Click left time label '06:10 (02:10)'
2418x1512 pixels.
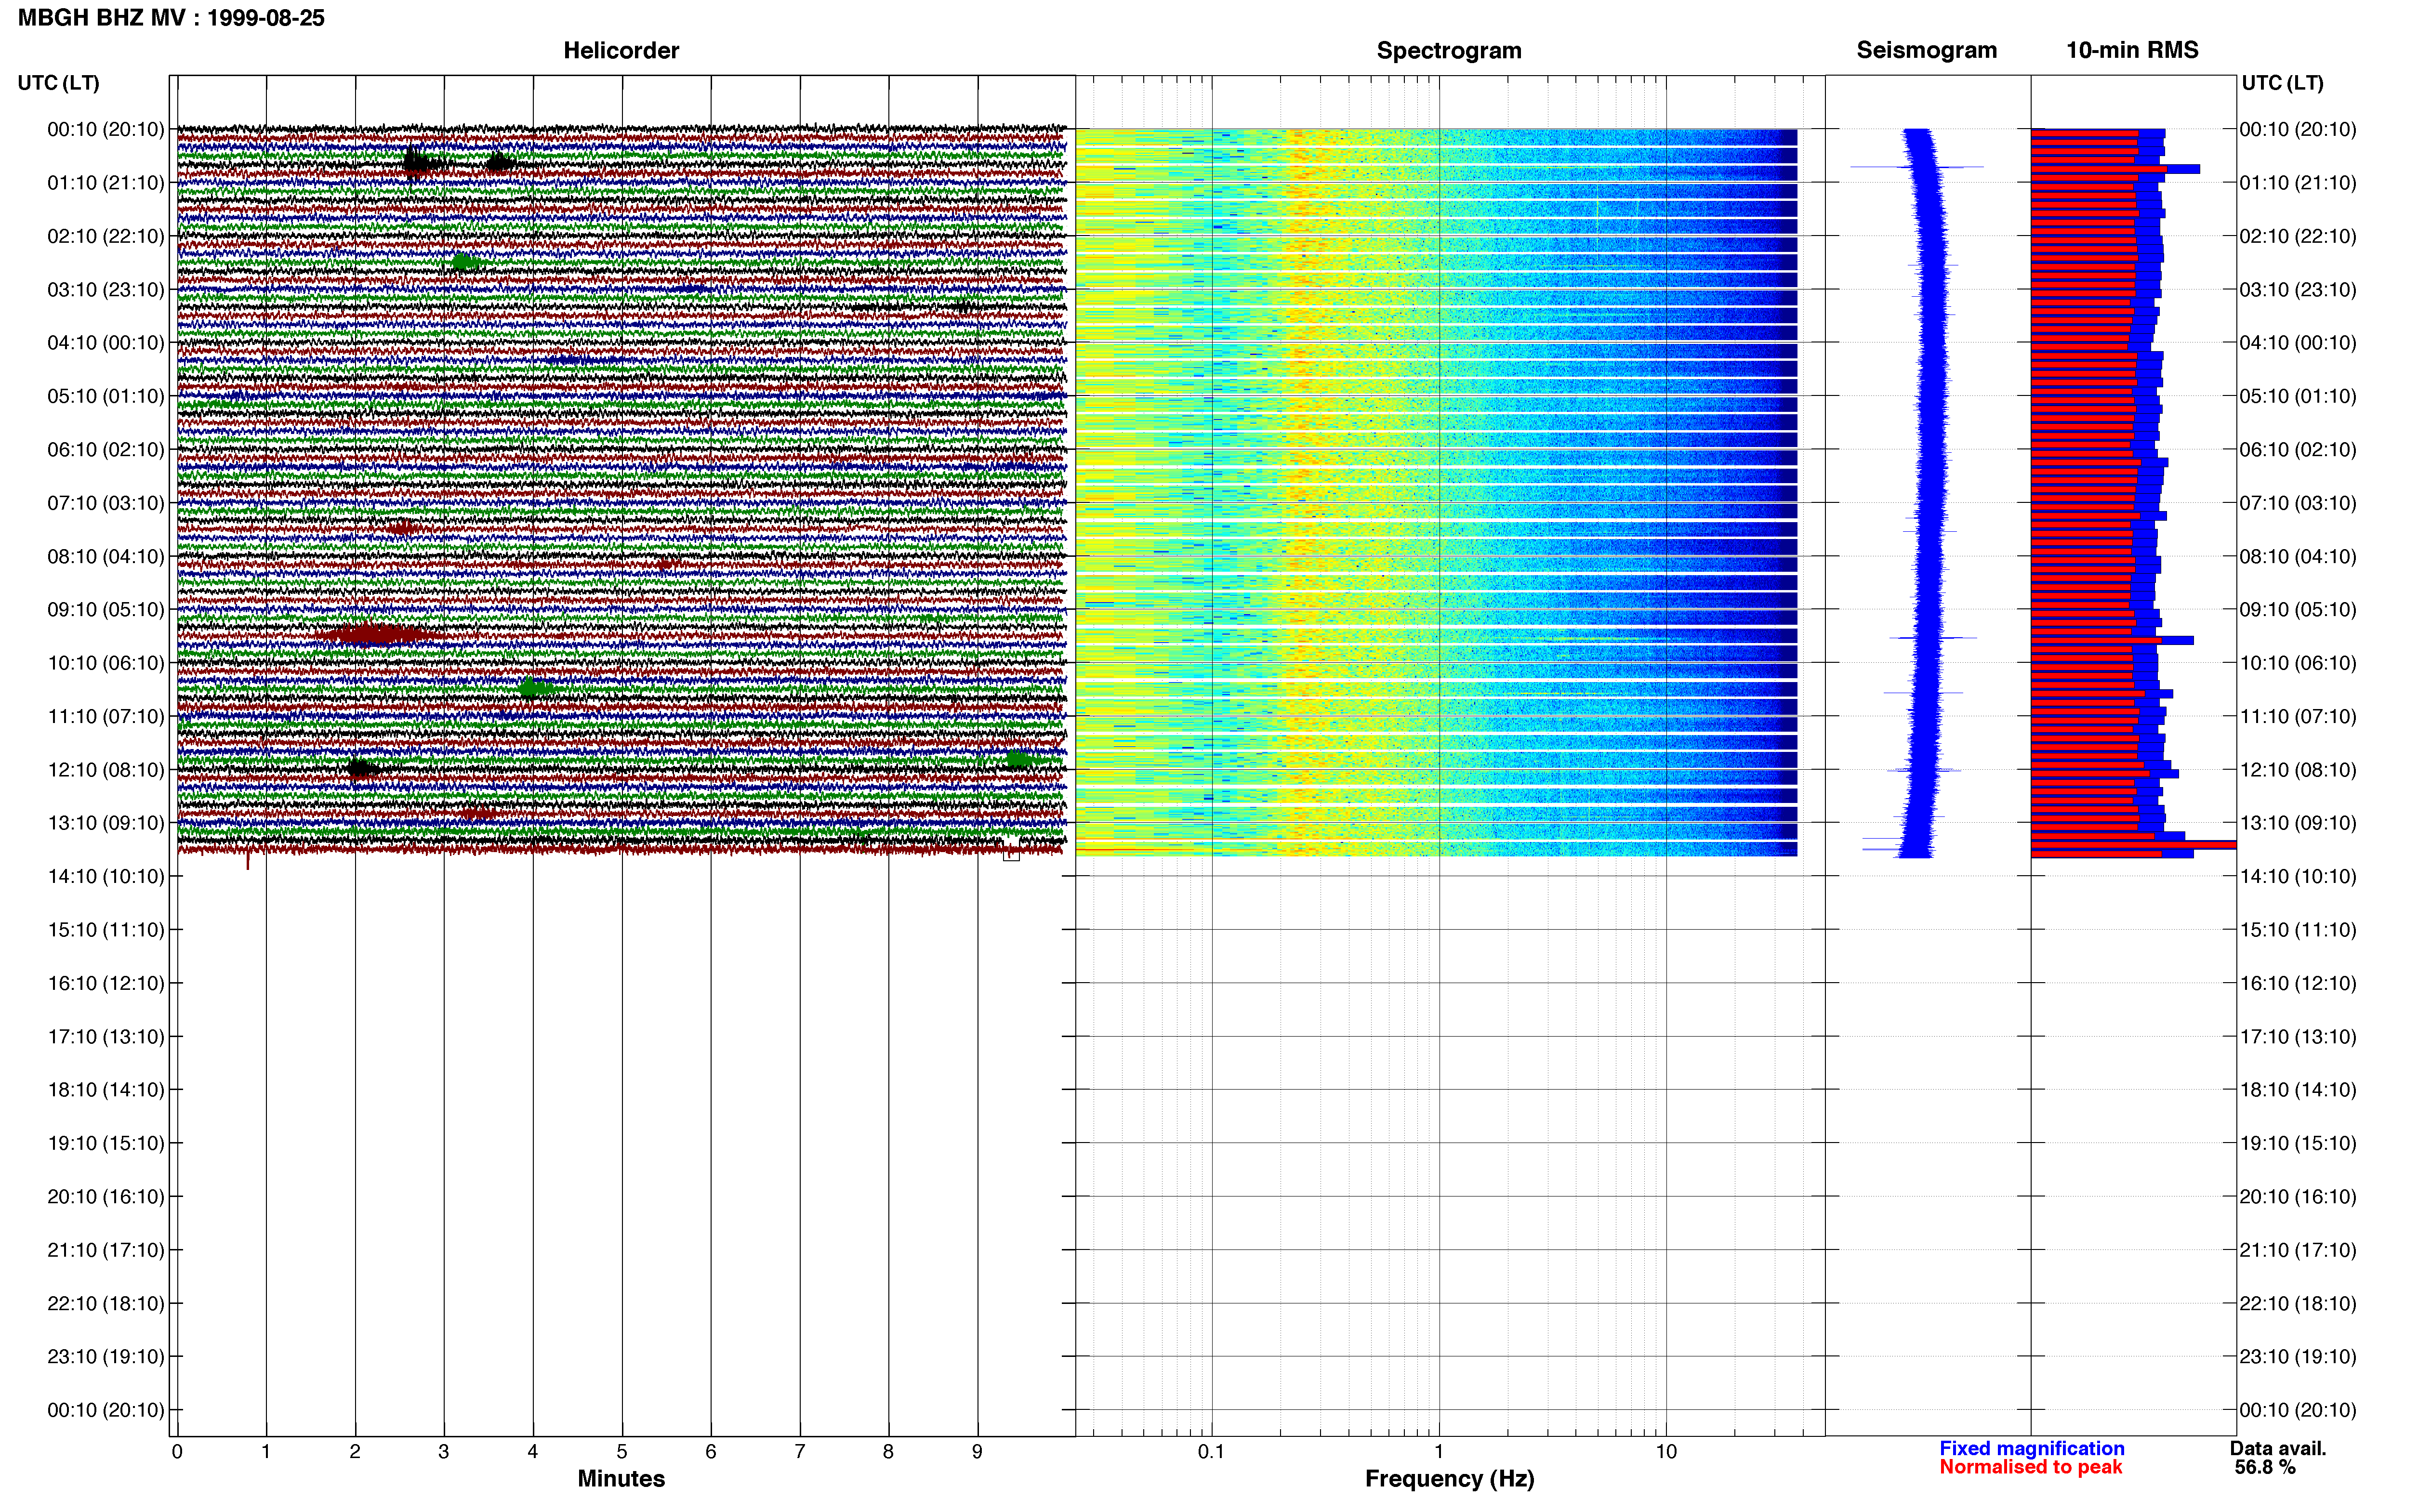(x=106, y=450)
